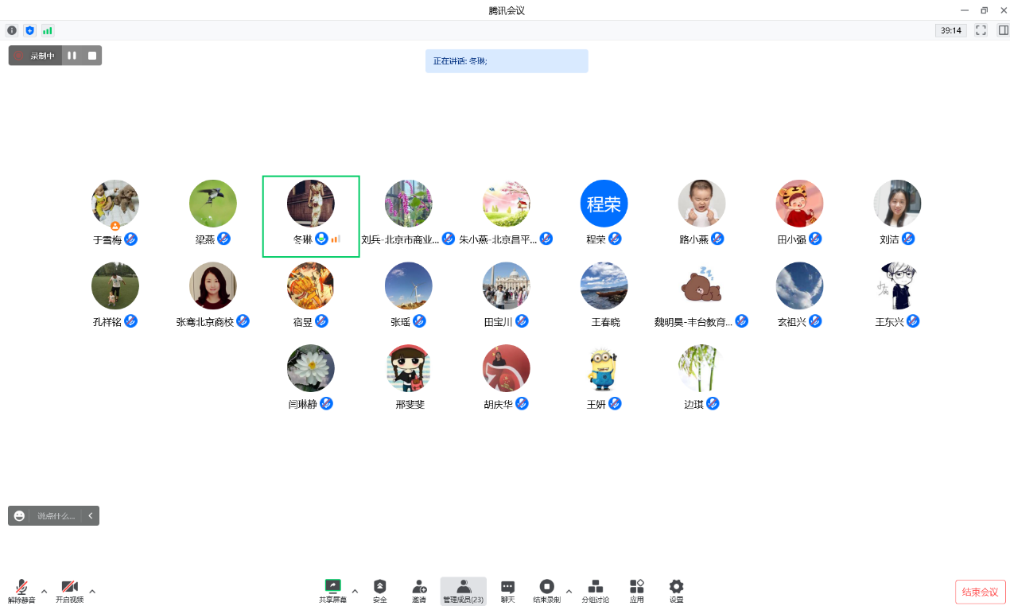Viewport: 1010px width, 606px height.
Task: Open 设置 settings gear
Action: tap(676, 591)
